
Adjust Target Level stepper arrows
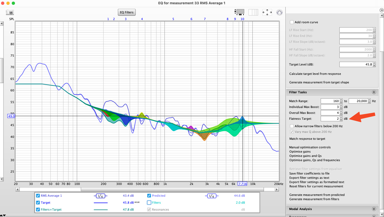[x=374, y=64]
